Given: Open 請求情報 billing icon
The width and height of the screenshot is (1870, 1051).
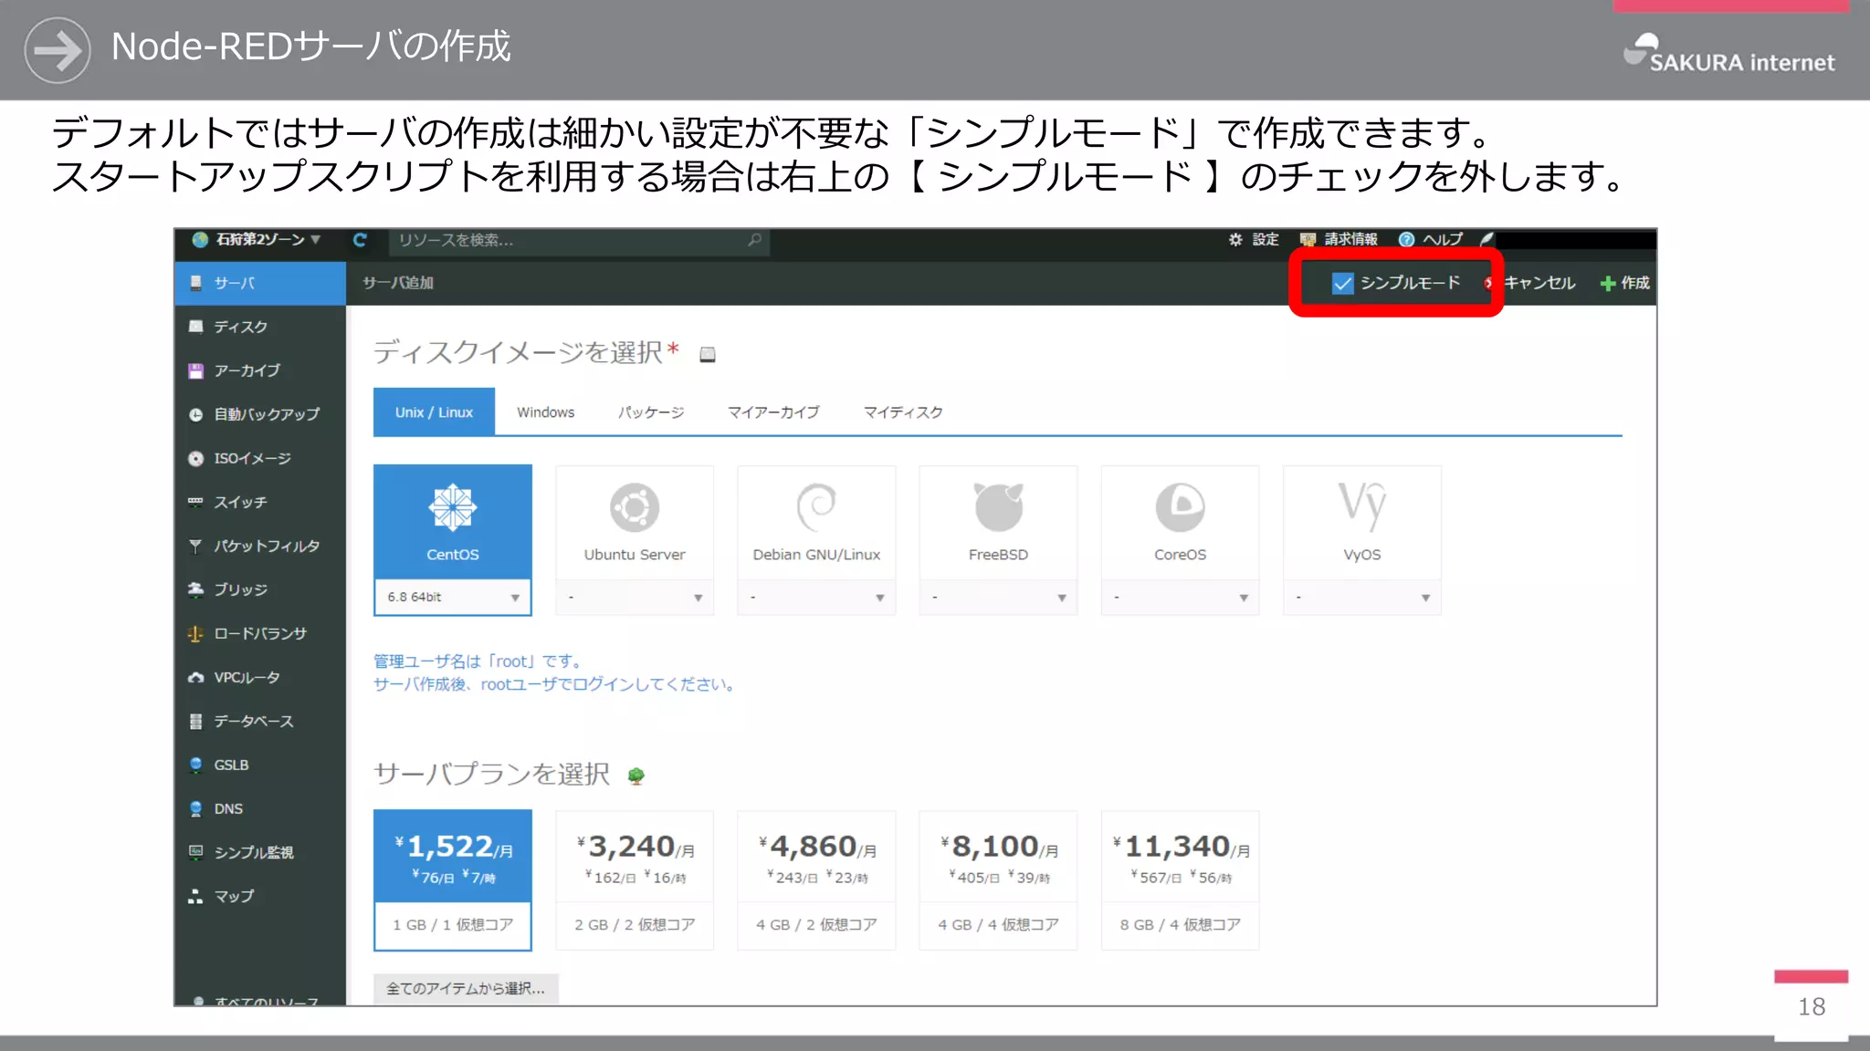Looking at the screenshot, I should click(x=1339, y=239).
